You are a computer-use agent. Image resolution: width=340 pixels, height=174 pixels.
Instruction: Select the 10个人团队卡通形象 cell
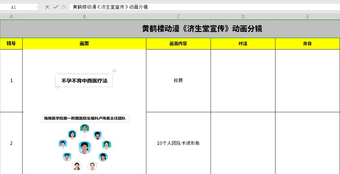(178, 143)
